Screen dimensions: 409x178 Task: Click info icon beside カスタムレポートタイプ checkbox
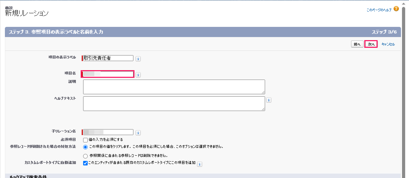200,164
